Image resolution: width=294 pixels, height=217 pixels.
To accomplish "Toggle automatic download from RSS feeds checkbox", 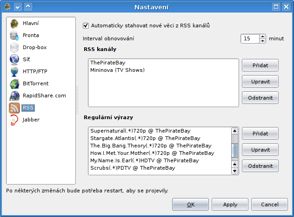I will (86, 26).
